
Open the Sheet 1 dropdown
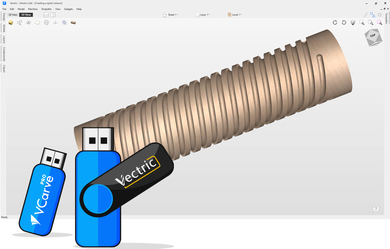[170, 15]
